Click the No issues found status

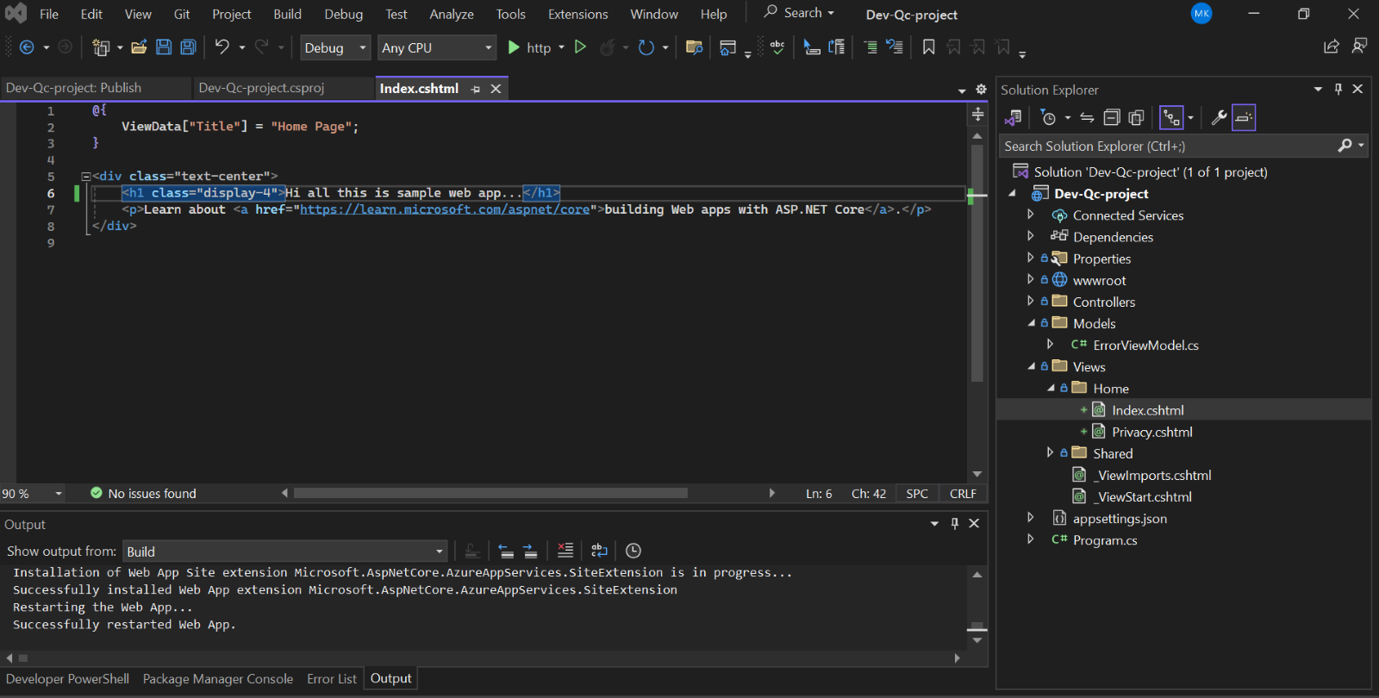tap(143, 494)
